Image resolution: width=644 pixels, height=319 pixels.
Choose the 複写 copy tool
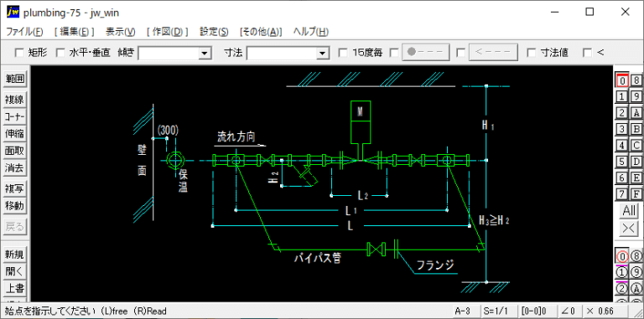[x=14, y=188]
